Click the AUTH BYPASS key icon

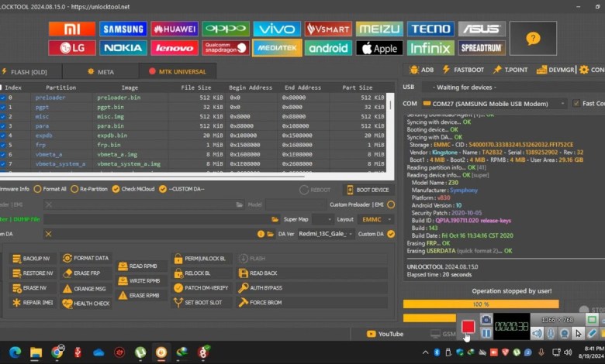[x=244, y=287]
